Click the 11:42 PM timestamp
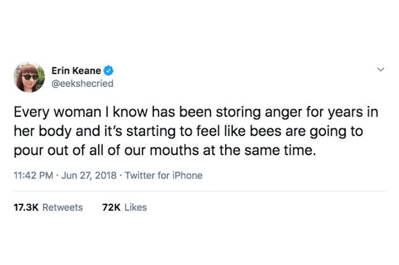The image size is (399, 265). 33,175
